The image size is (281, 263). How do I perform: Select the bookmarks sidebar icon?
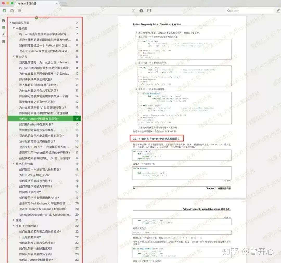[x=4, y=41]
